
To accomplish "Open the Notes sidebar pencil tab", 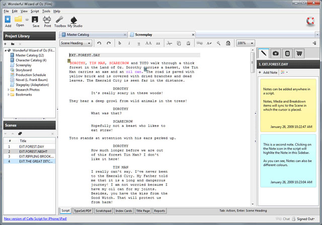I will pyautogui.click(x=264, y=53).
